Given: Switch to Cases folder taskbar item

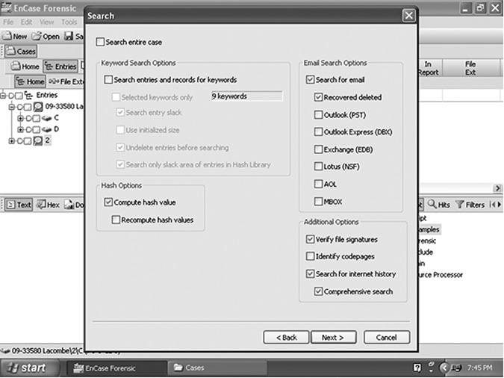Looking at the screenshot, I should [x=217, y=368].
